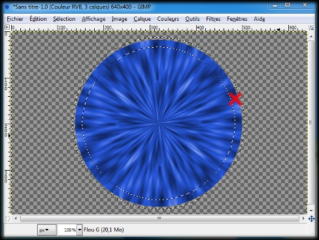Open the px unit dropdown

pyautogui.click(x=46, y=230)
